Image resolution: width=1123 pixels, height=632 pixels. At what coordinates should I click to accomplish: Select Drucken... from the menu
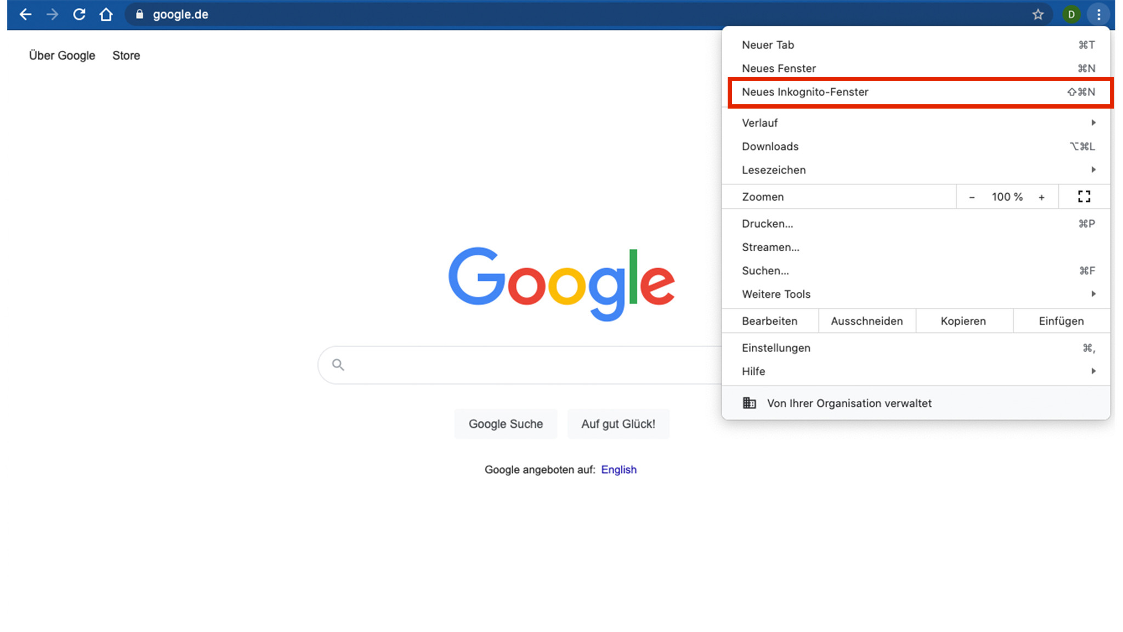tap(916, 224)
